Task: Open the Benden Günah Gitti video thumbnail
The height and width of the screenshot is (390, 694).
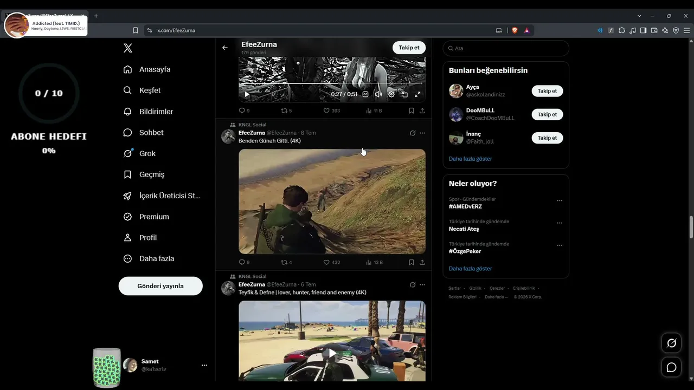Action: click(x=332, y=201)
